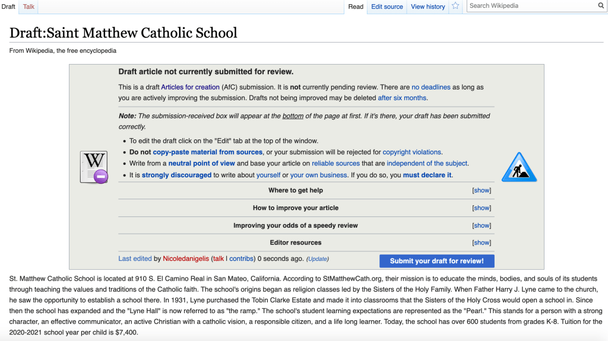Expand the 'Where to get help' section

click(482, 190)
